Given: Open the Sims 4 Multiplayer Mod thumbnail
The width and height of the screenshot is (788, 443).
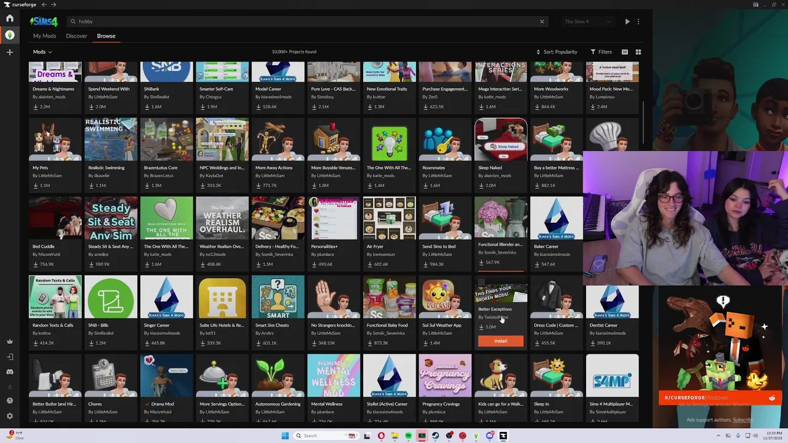Looking at the screenshot, I should (x=612, y=376).
